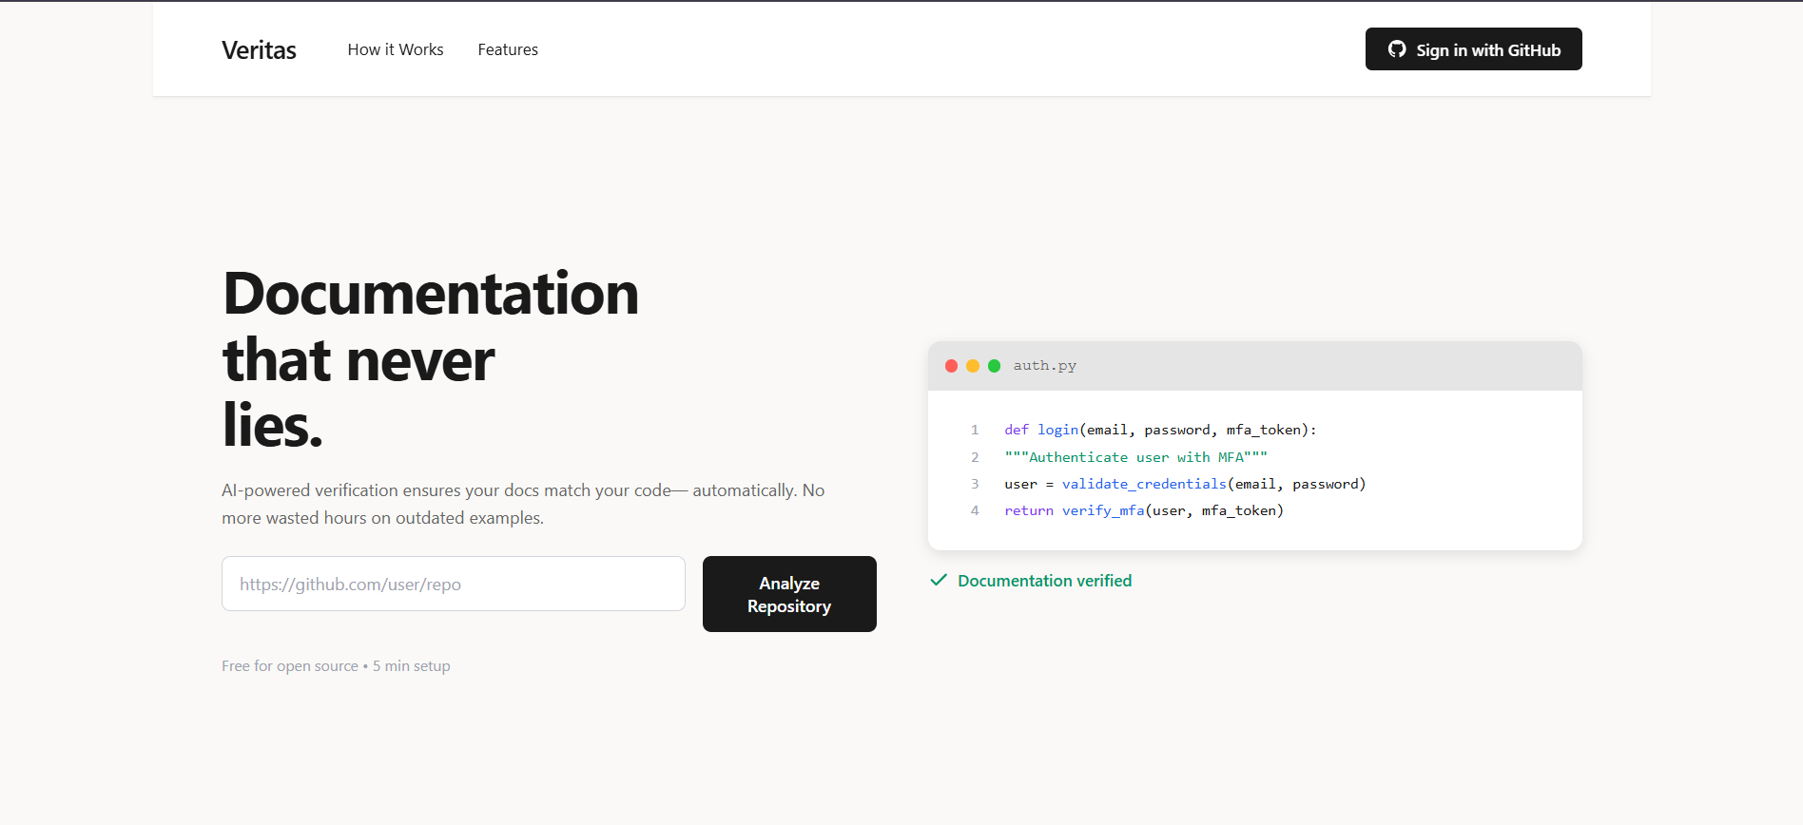
Task: Click the Free for open source note
Action: point(336,666)
